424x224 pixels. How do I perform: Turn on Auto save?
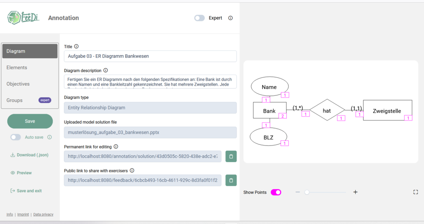[x=16, y=137]
